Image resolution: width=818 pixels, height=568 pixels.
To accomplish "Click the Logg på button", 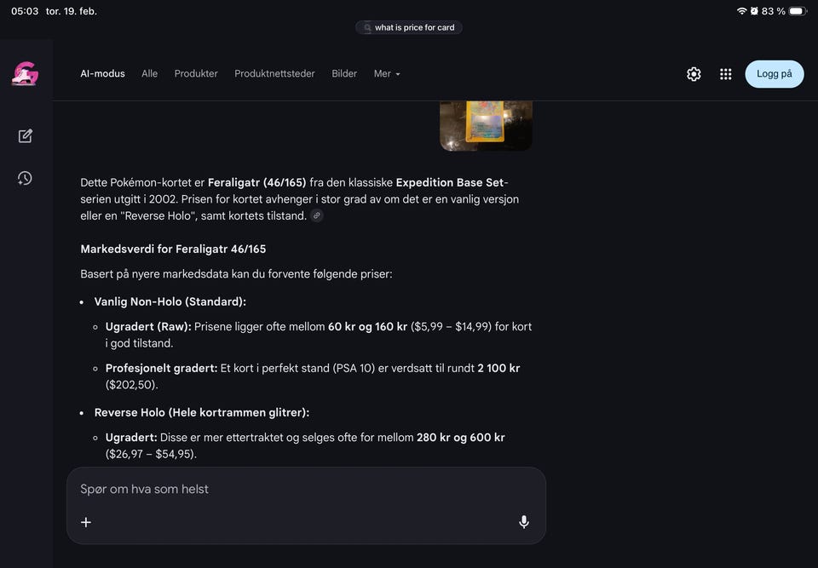I will pos(775,74).
